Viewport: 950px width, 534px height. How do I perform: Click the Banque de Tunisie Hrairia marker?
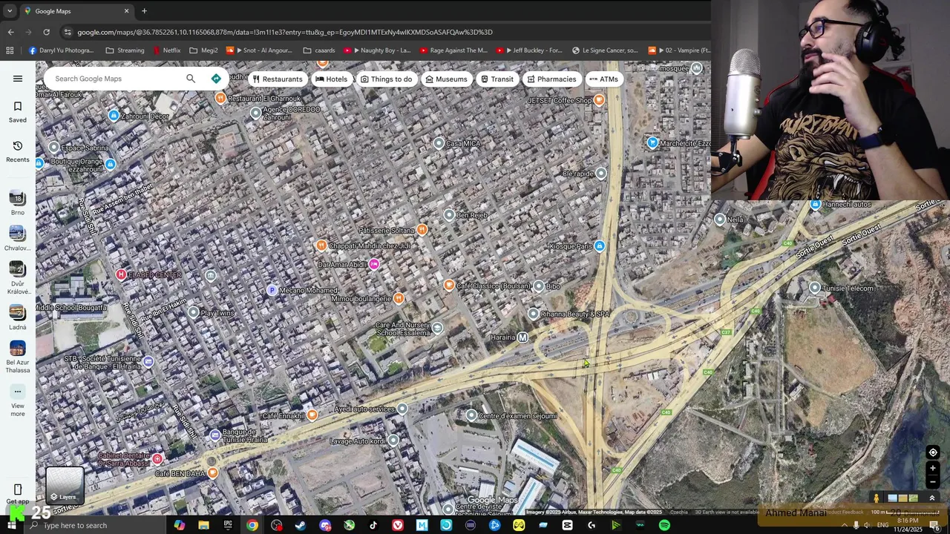[x=215, y=435]
